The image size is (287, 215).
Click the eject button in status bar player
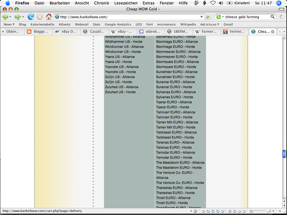(x=235, y=211)
